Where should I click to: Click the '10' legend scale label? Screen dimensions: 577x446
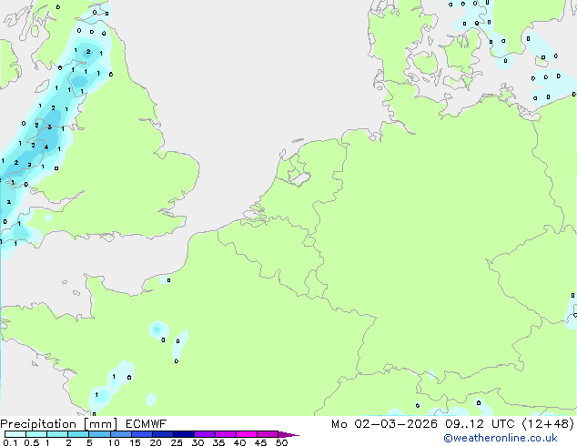tap(114, 442)
